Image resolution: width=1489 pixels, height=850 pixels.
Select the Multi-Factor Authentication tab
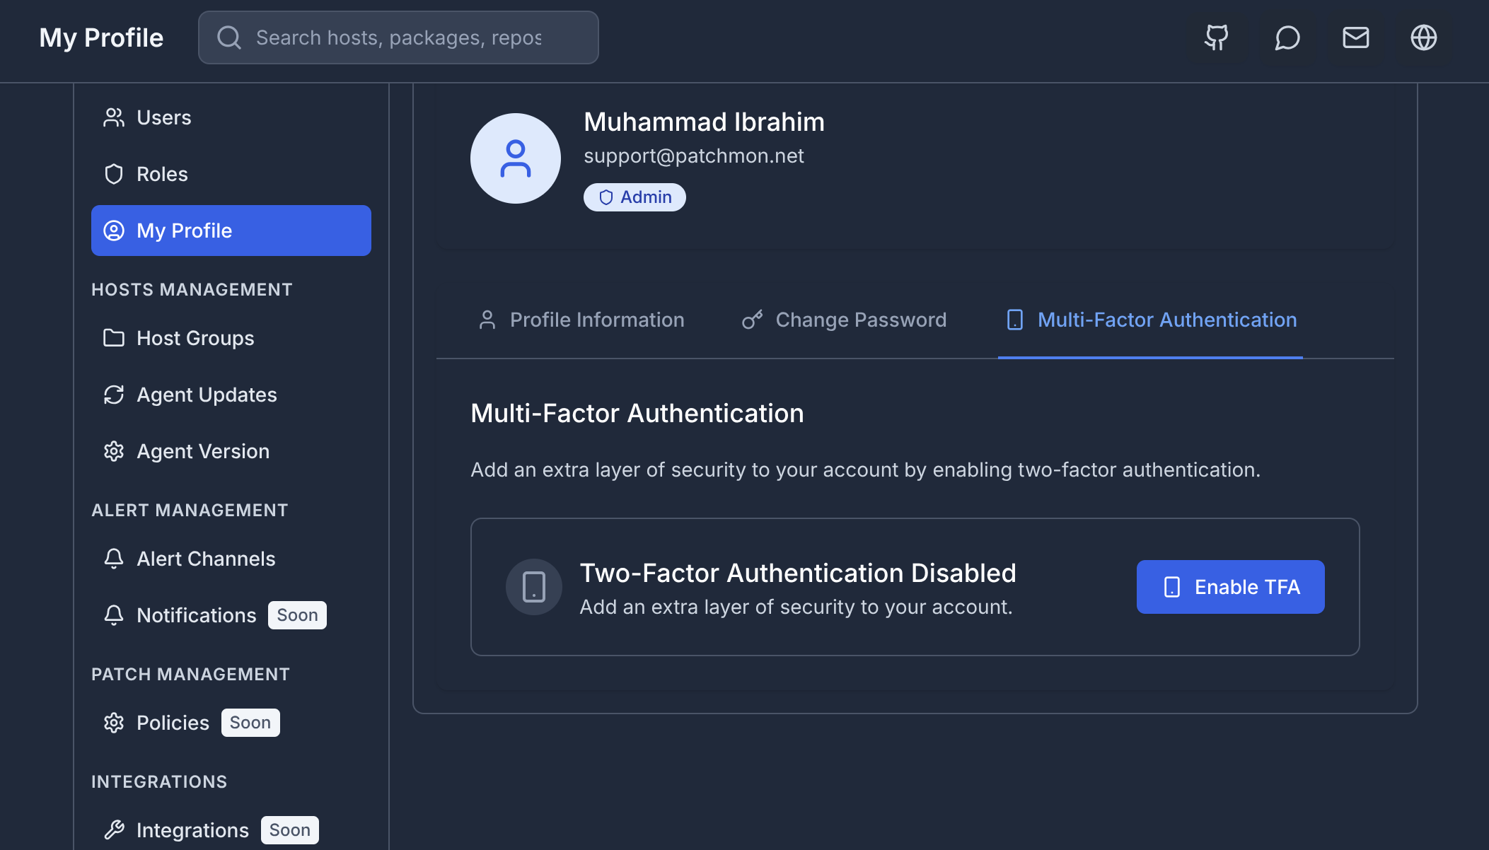coord(1151,320)
